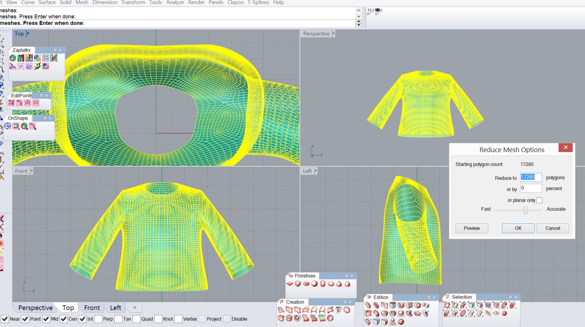Image resolution: width=585 pixels, height=327 pixels.
Task: Click the Cone primitive icon
Action: pyautogui.click(x=339, y=284)
